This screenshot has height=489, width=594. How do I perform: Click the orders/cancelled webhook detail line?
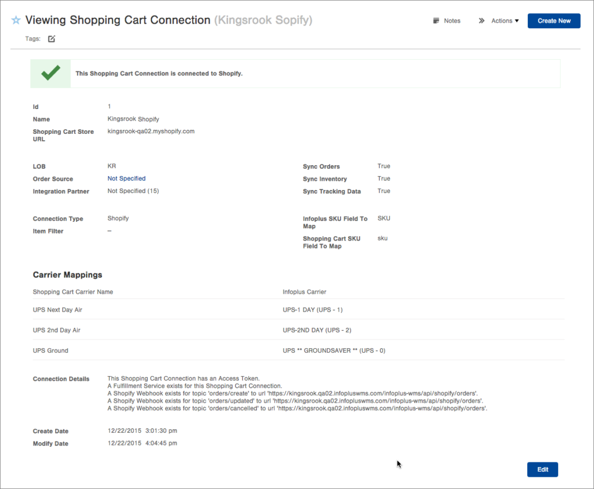(298, 408)
